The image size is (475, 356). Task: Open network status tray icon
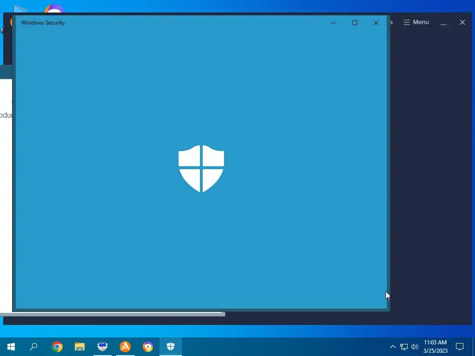404,347
